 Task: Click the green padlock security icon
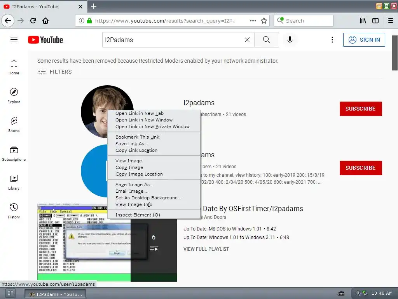click(x=89, y=21)
